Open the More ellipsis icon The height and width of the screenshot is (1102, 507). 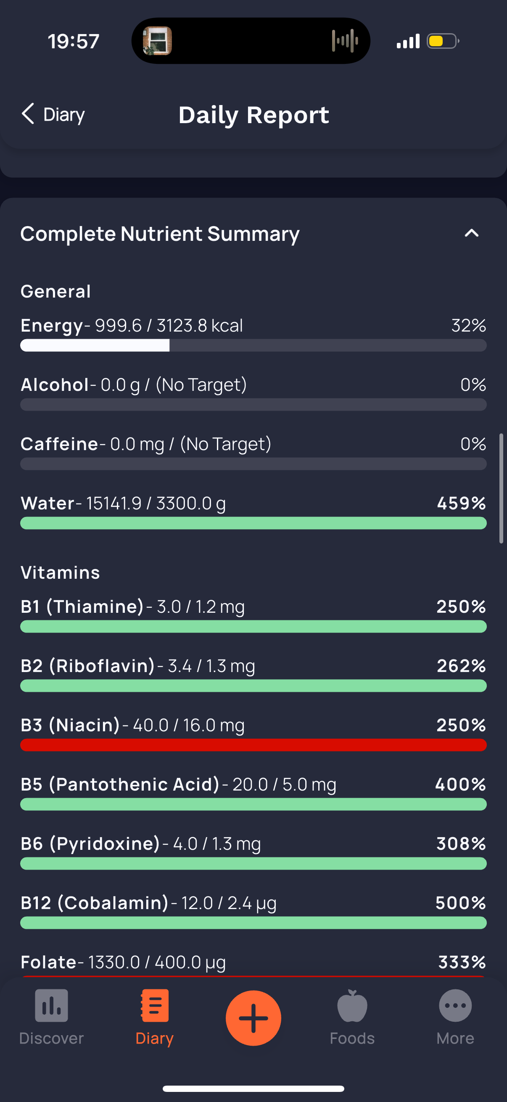click(455, 1005)
